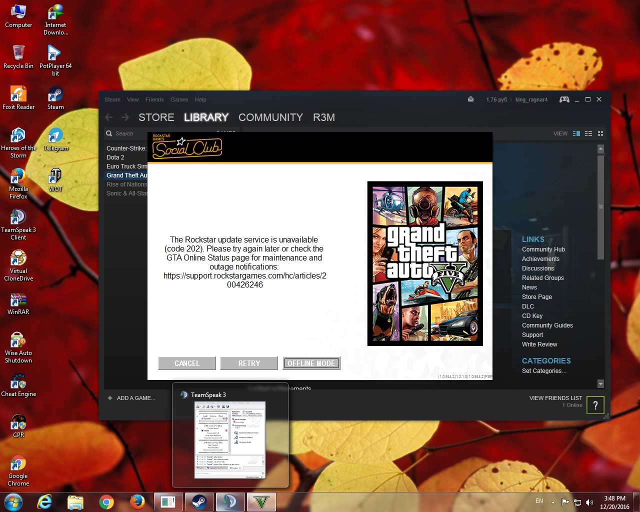
Task: Click OFFLINE MODE button
Action: [311, 363]
